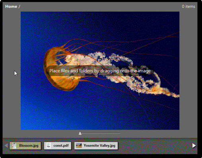Click the Blossom.jpg file name label
The height and width of the screenshot is (158, 202).
(x=29, y=146)
